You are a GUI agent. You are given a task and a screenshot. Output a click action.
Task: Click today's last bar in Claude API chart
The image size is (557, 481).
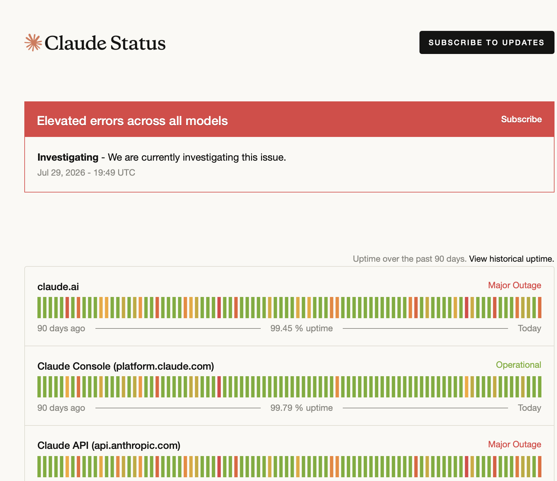tap(540, 467)
